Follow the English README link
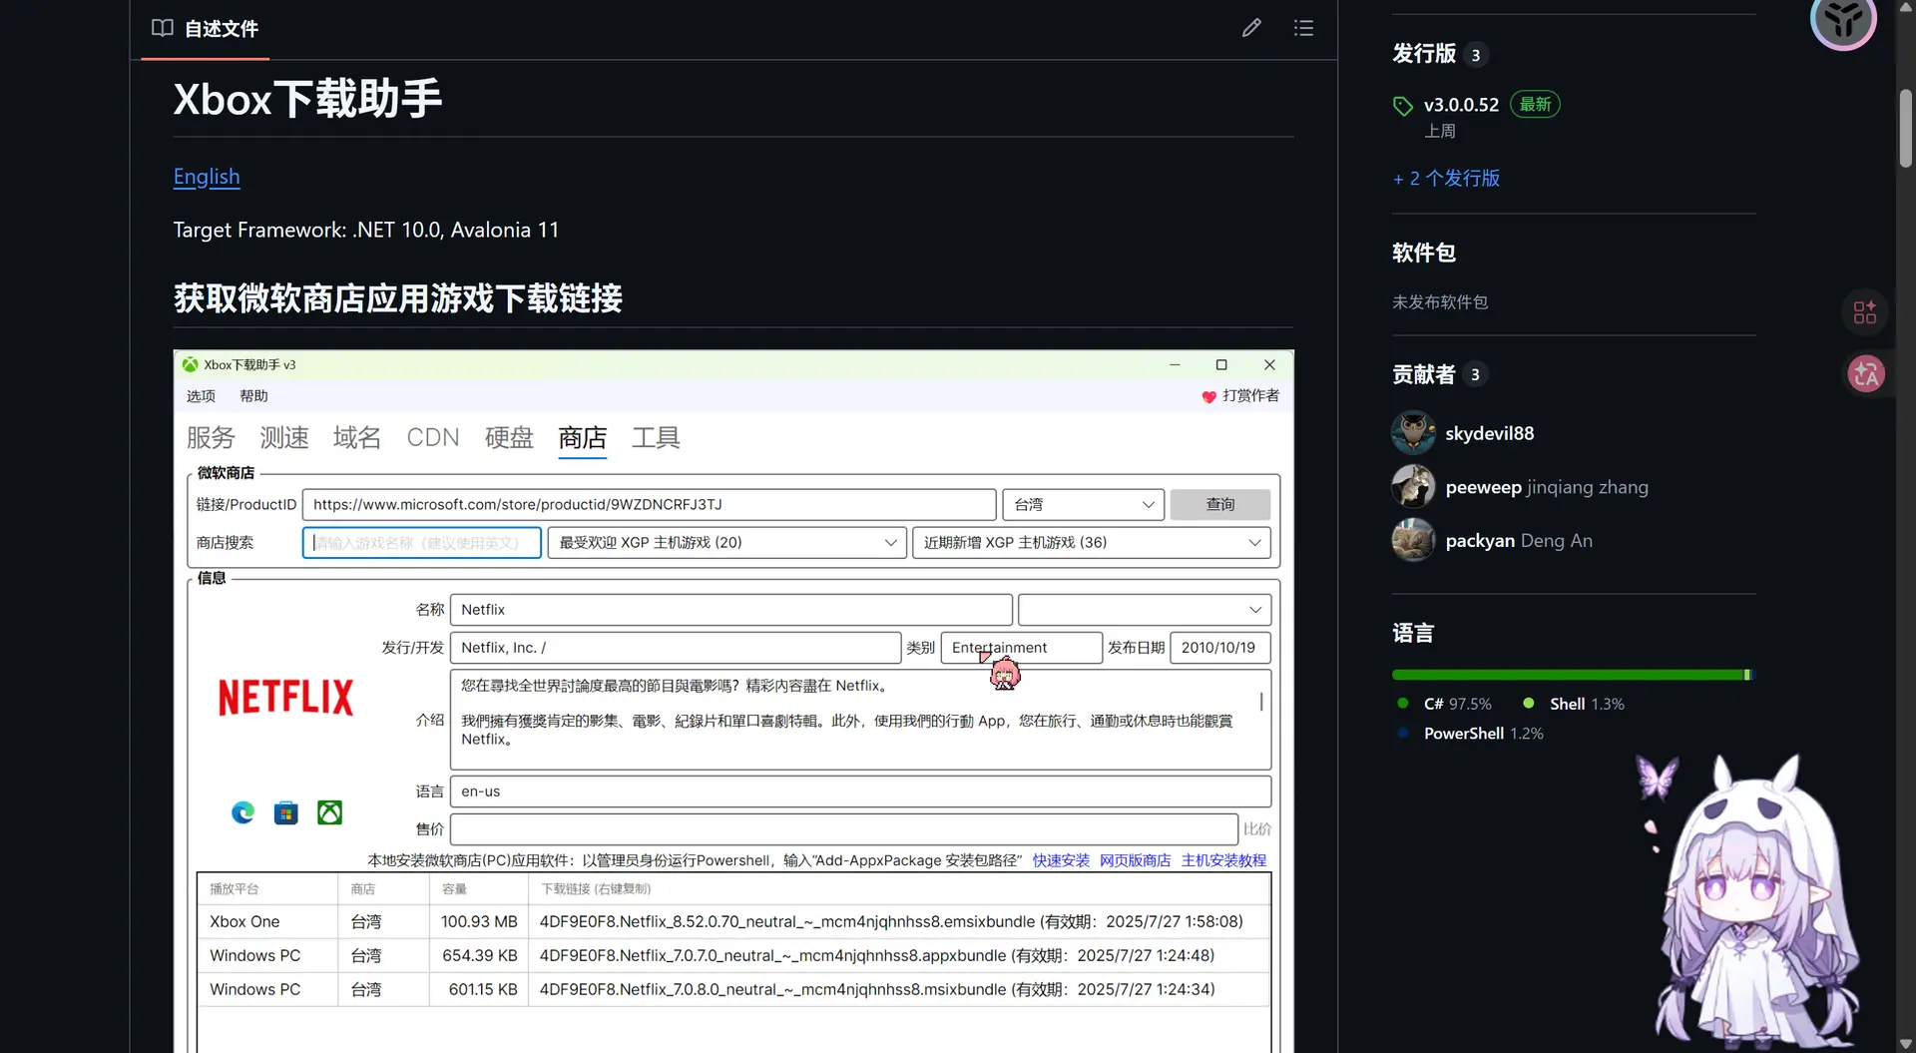The width and height of the screenshot is (1916, 1053). [x=207, y=177]
